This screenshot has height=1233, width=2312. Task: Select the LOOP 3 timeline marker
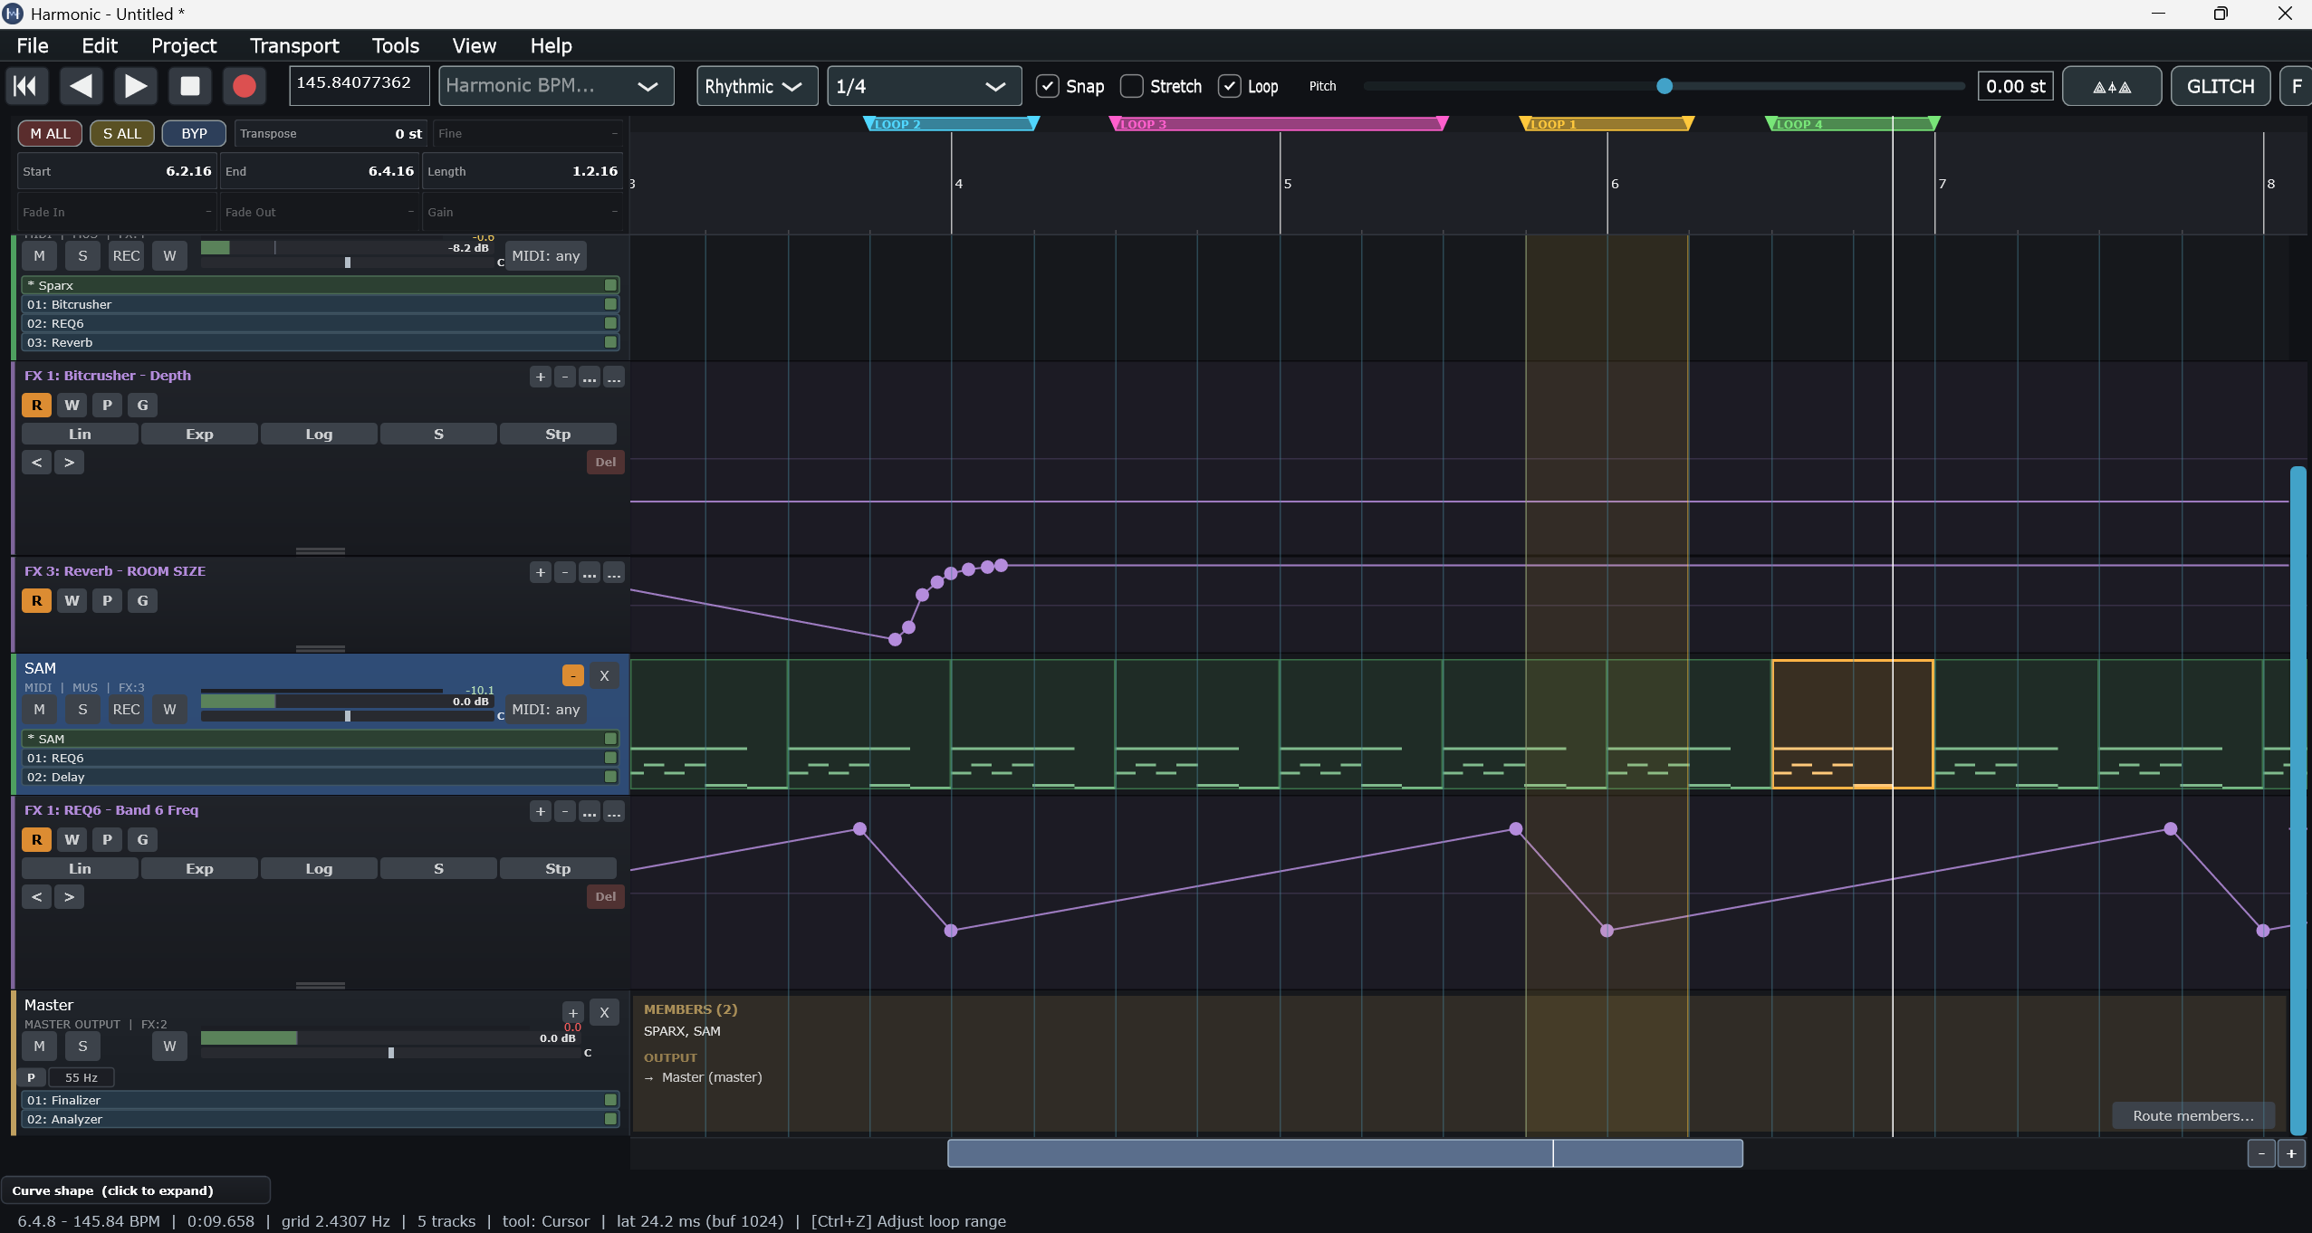[x=1278, y=124]
